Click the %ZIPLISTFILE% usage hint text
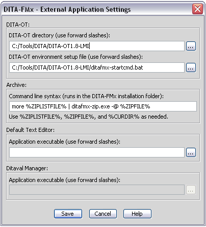The height and width of the screenshot is (227, 206). pos(88,117)
